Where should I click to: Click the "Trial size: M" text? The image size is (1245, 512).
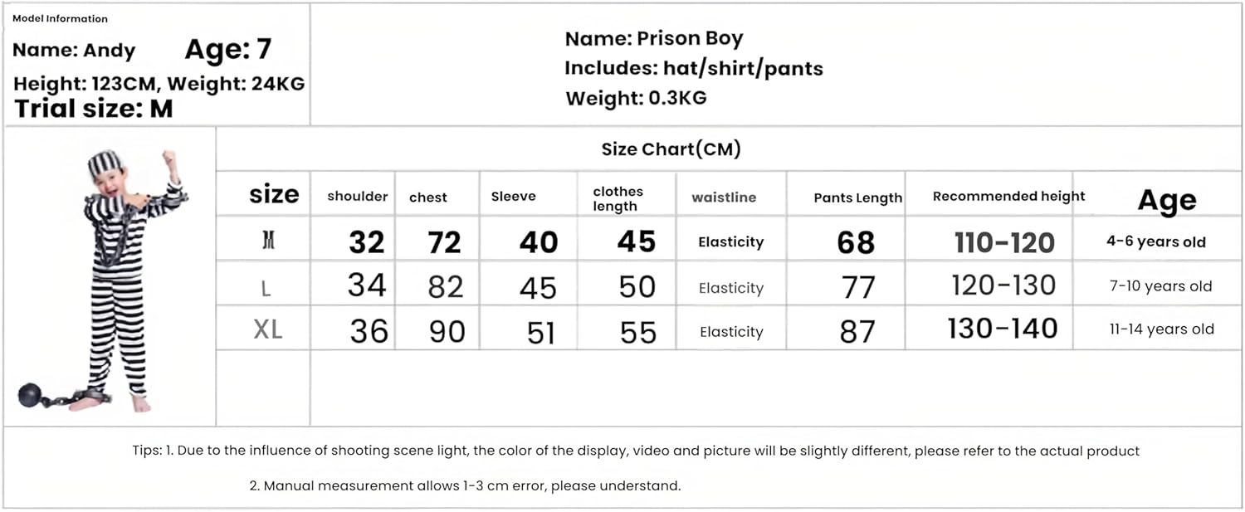(94, 109)
